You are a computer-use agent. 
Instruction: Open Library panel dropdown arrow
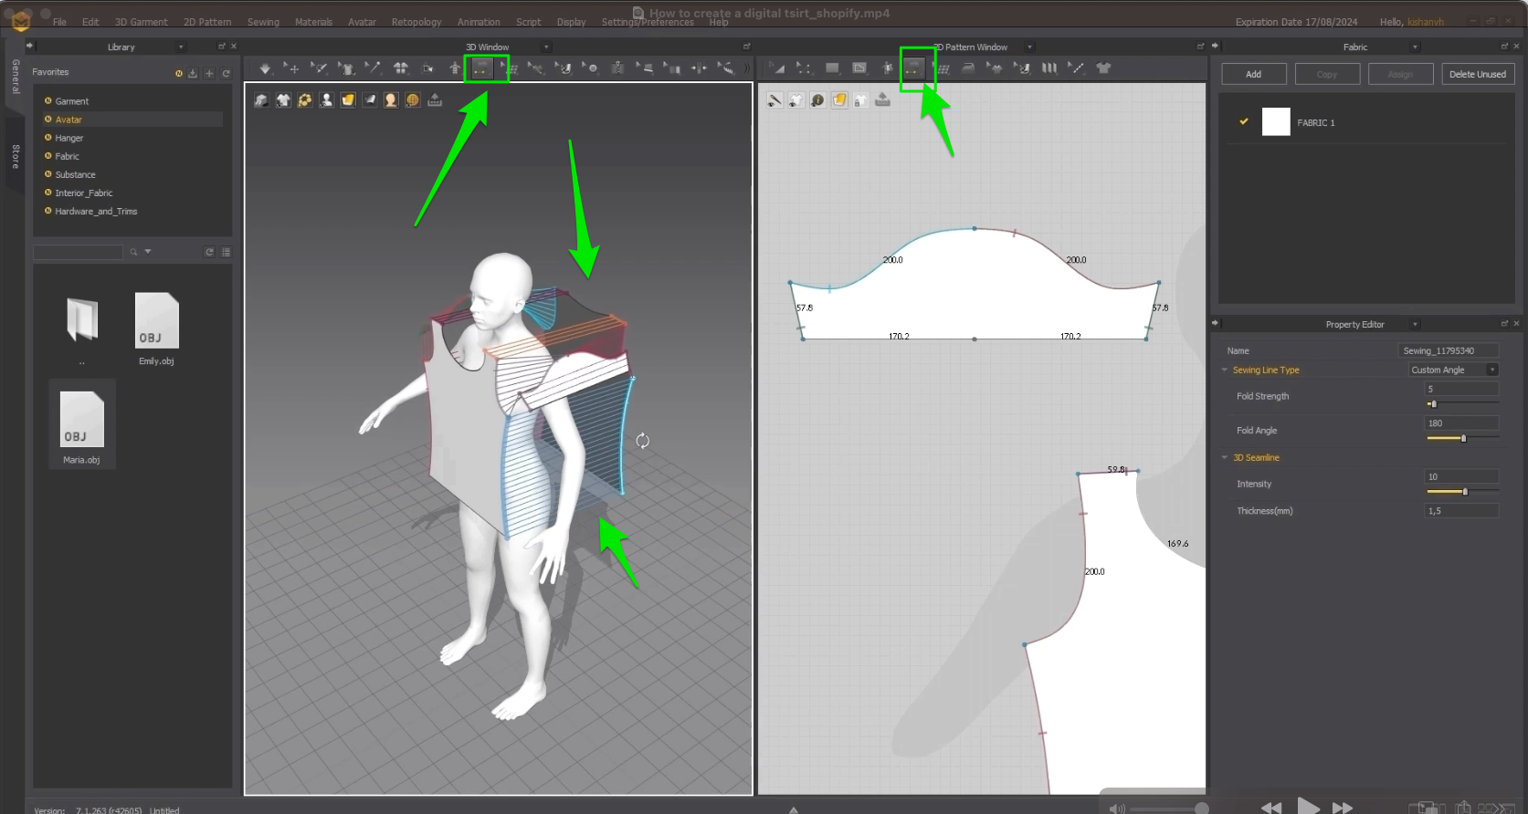(181, 47)
